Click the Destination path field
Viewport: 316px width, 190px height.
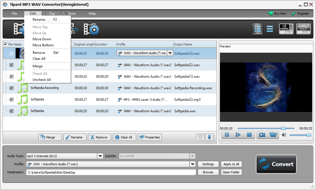point(111,172)
